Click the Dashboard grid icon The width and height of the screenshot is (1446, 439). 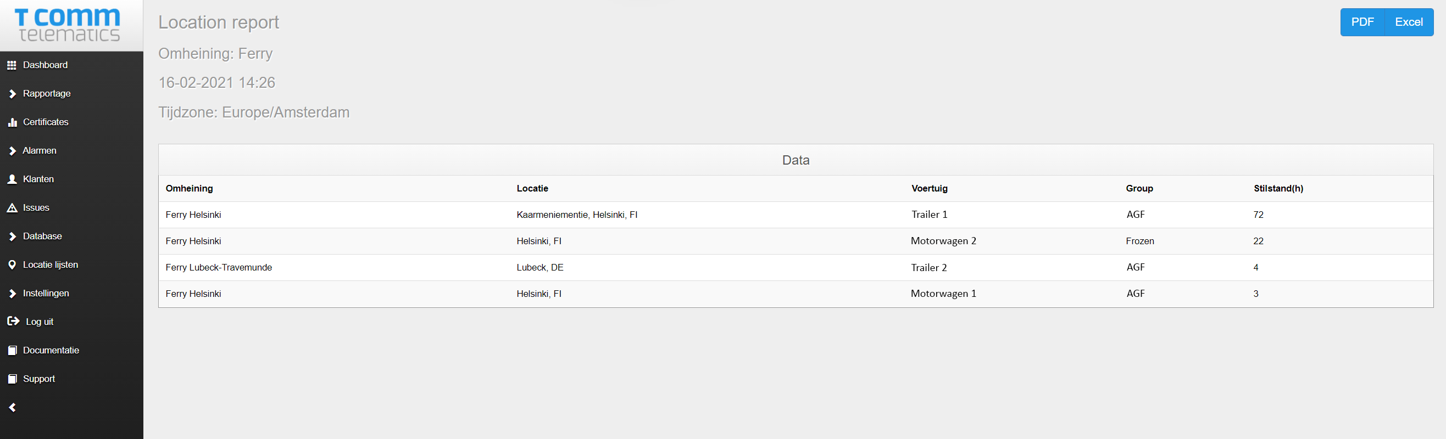pyautogui.click(x=12, y=65)
